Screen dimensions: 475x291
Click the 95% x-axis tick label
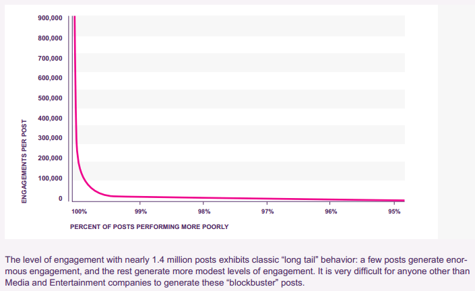coord(394,212)
